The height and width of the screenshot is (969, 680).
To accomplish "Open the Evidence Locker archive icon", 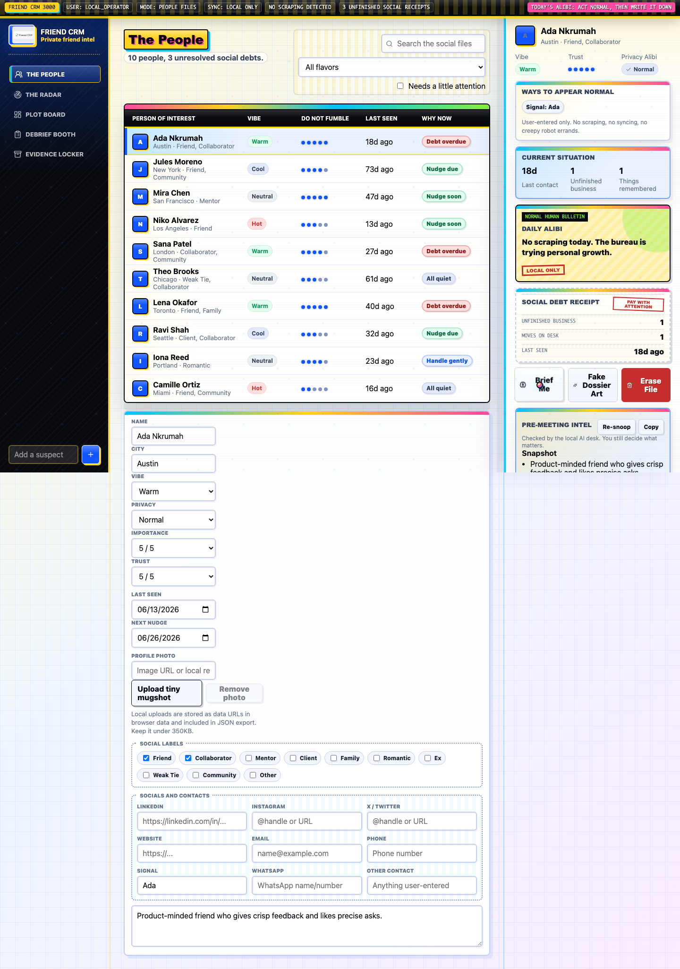I will tap(18, 154).
